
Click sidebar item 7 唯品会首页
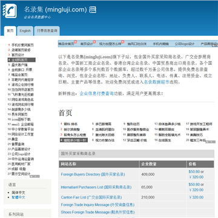19,74
